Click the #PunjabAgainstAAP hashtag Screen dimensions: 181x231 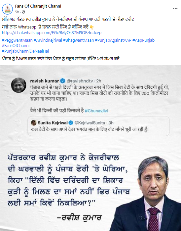tap(113, 40)
